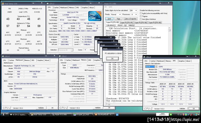
Task: Open SPD tab in CPU-Z Mainboard window
Action: point(33,60)
